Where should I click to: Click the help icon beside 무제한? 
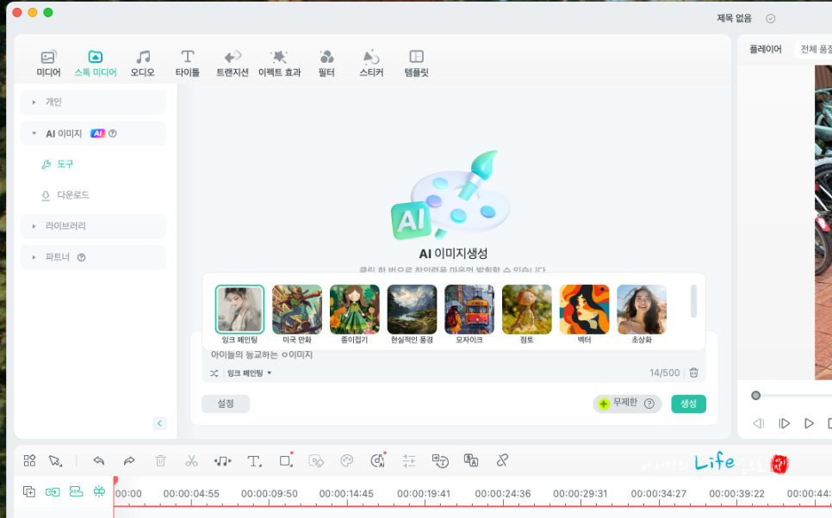click(x=649, y=404)
